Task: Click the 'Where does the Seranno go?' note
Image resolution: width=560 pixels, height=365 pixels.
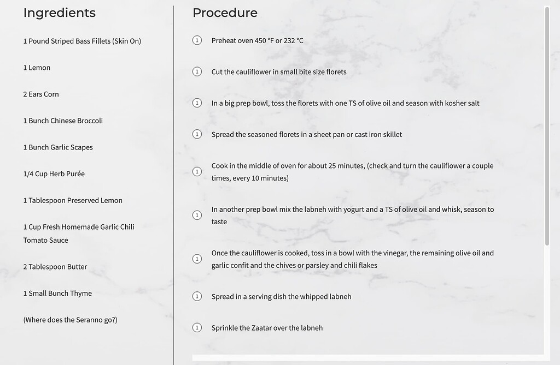Action: click(x=70, y=320)
